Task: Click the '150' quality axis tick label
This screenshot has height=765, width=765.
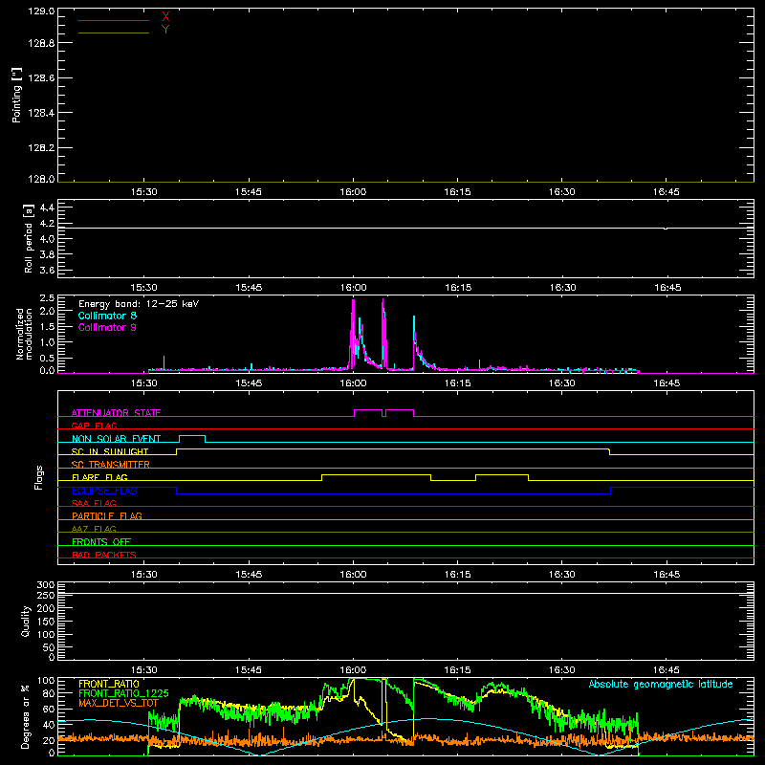Action: (45, 622)
